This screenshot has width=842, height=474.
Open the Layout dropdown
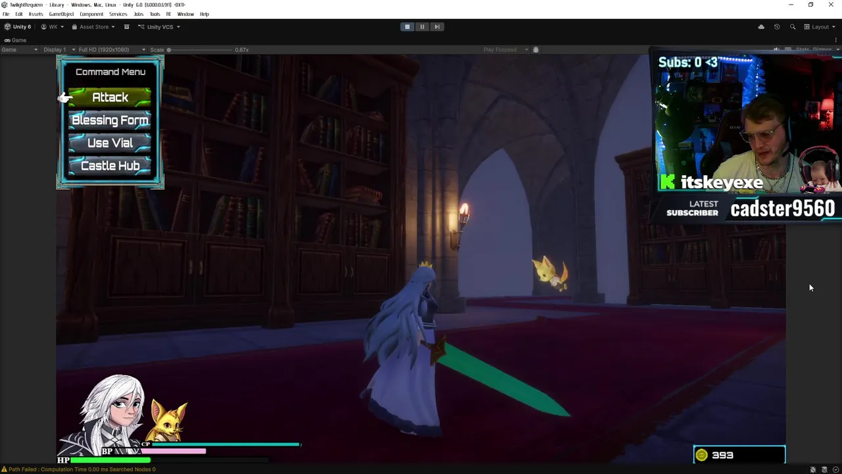click(820, 27)
